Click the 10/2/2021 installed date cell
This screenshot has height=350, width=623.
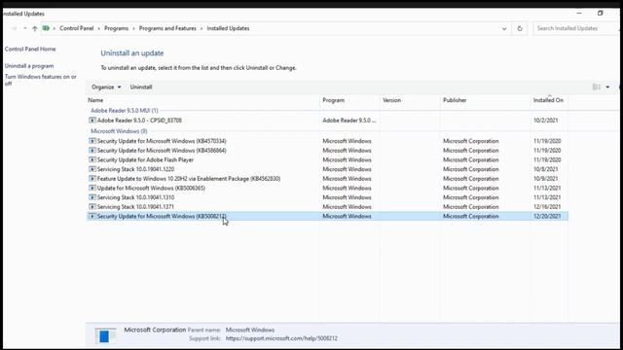545,121
